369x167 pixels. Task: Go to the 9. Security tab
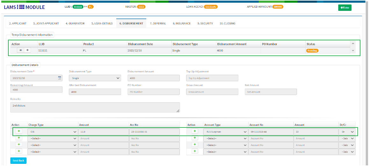(x=205, y=23)
